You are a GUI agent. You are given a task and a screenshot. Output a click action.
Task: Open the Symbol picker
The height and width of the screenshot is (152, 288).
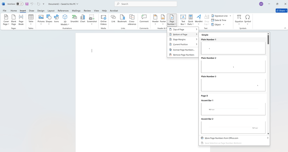247,20
